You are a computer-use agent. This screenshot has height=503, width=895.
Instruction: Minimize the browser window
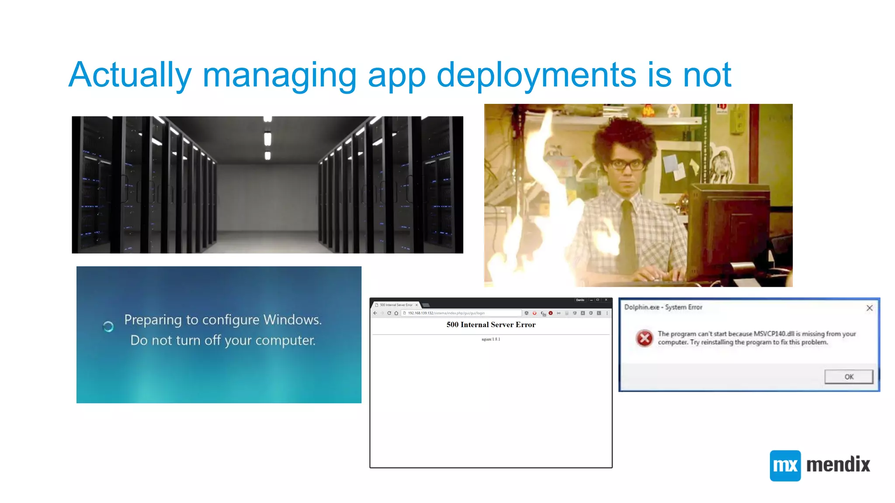point(591,300)
